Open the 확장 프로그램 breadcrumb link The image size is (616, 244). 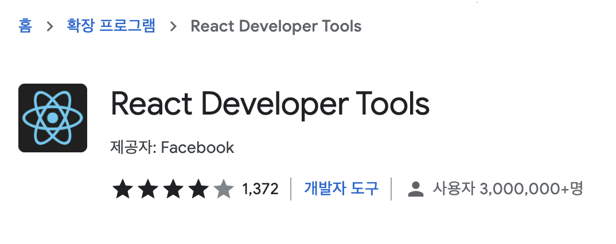(x=111, y=26)
